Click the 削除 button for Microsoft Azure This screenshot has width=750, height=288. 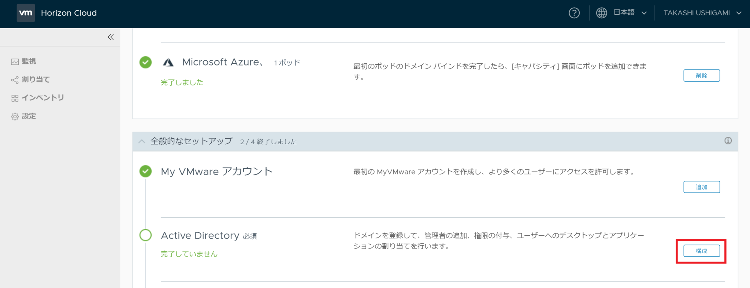[701, 75]
